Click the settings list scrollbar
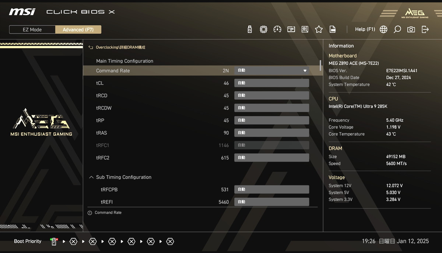This screenshot has width=442, height=253. (320, 65)
